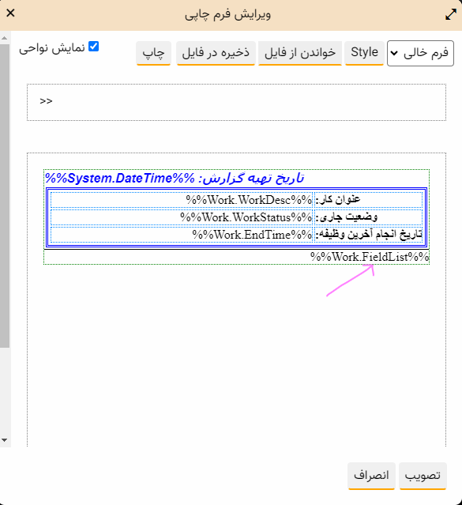Click the %%Work.EndTime%% table cell

[x=182, y=235]
